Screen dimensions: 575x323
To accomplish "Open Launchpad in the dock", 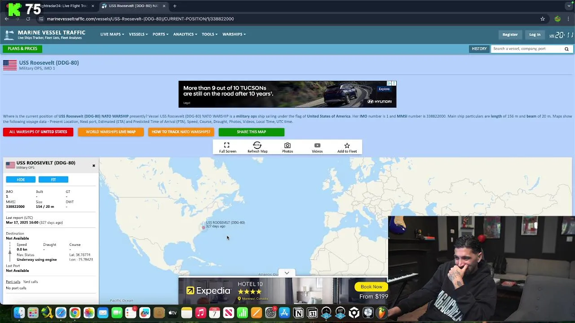I will 33,313.
